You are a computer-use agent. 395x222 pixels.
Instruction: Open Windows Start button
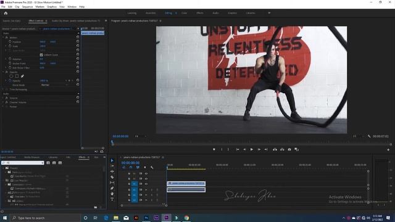tap(5, 218)
